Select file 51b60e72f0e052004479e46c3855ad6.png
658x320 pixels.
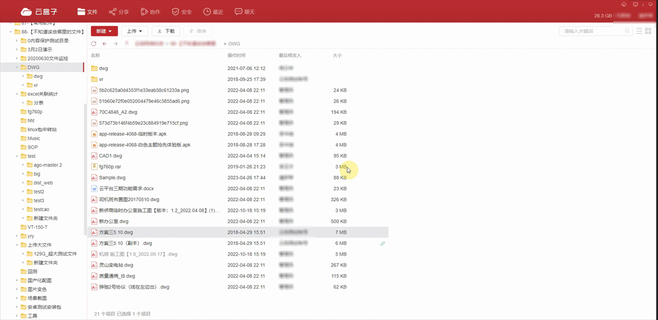click(144, 101)
